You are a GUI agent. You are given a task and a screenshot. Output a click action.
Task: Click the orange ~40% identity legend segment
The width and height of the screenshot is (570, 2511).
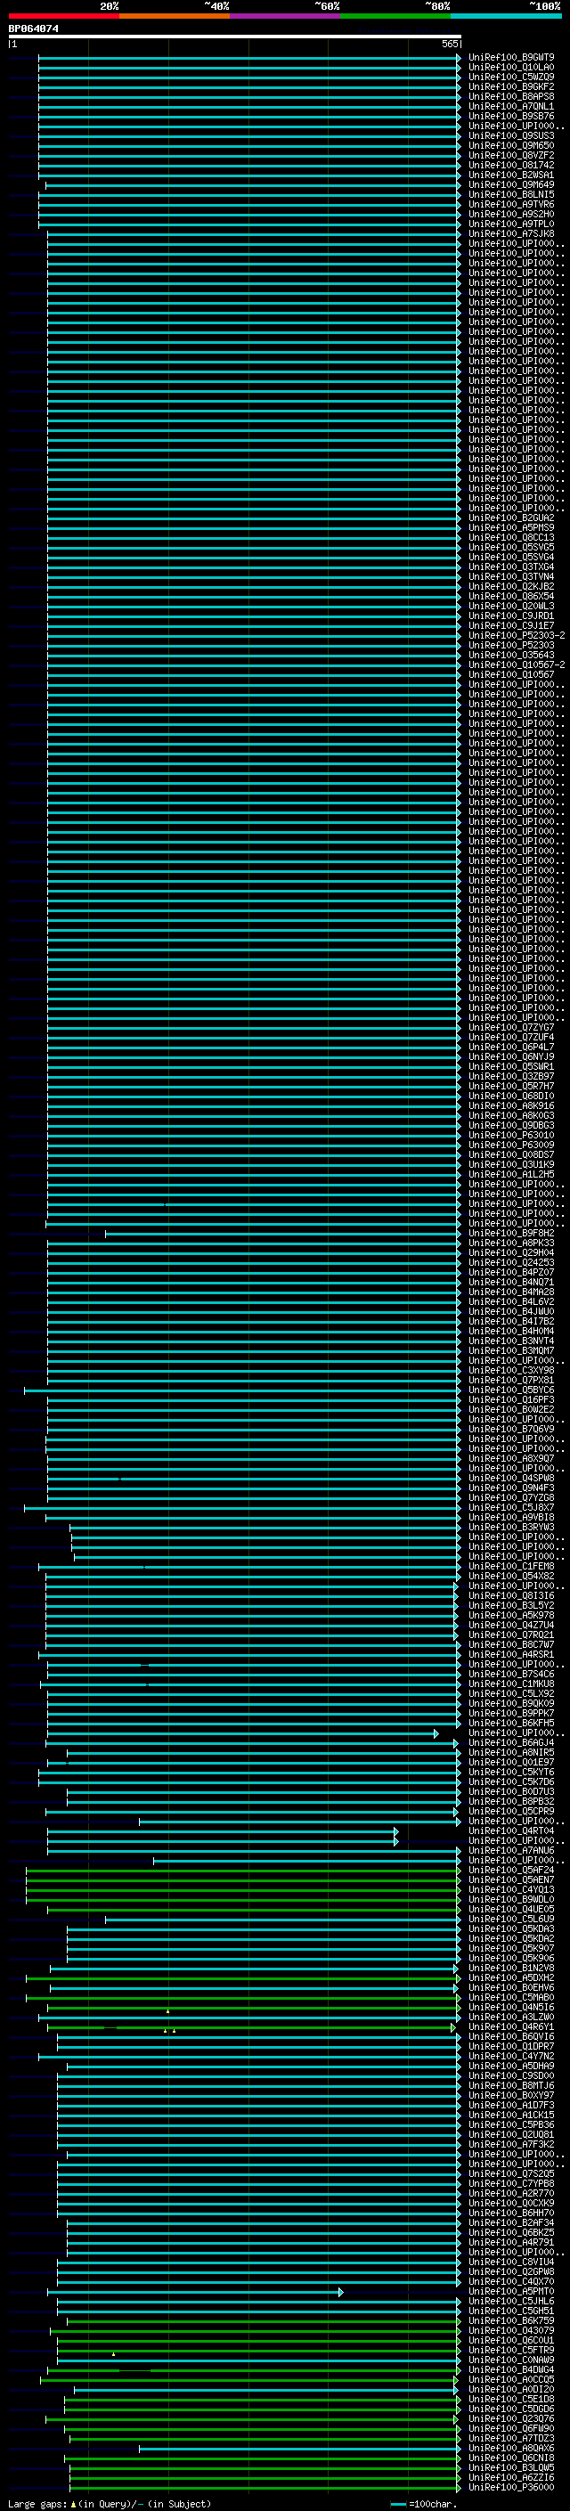pos(175,16)
